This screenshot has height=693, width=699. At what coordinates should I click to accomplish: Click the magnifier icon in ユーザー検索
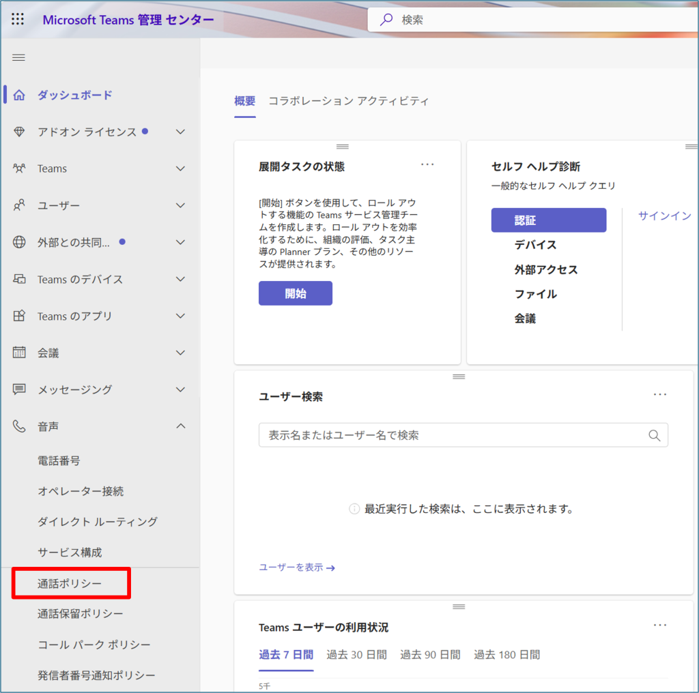tap(654, 435)
